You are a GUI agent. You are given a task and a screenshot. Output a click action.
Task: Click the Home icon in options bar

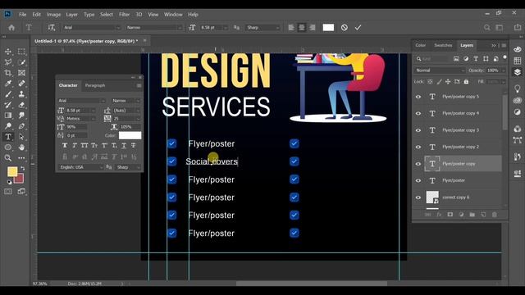pos(11,28)
